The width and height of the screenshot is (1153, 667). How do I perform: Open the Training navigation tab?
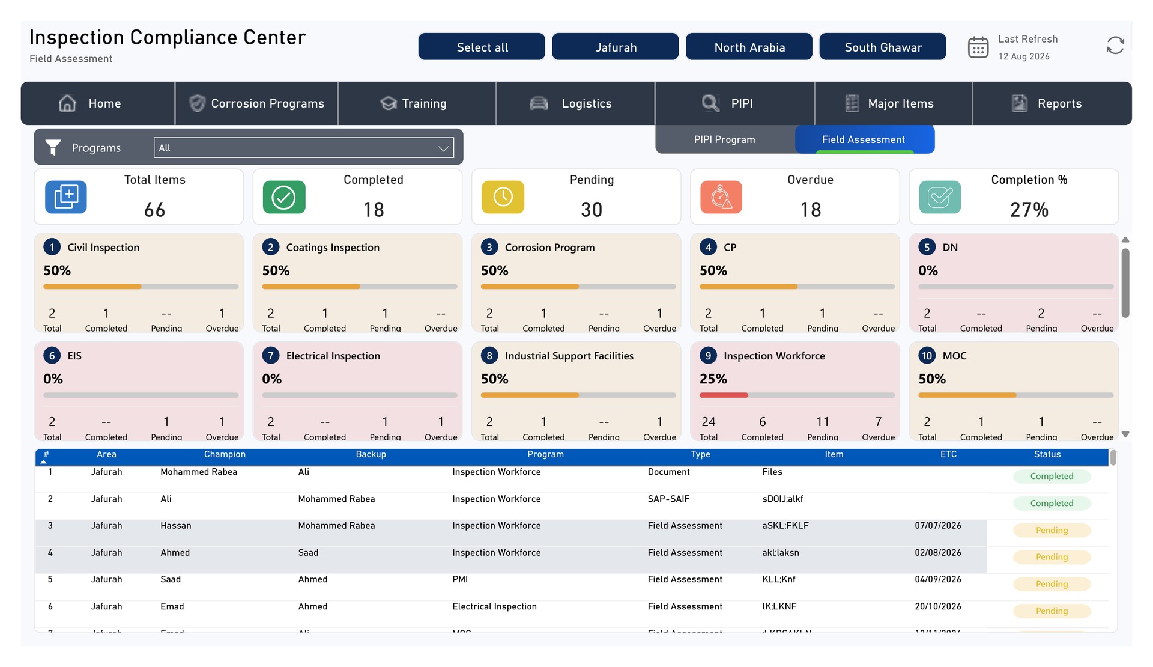(x=417, y=103)
